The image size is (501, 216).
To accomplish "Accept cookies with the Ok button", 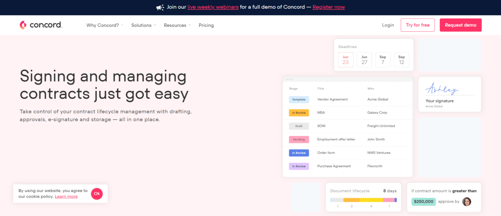I will (97, 194).
